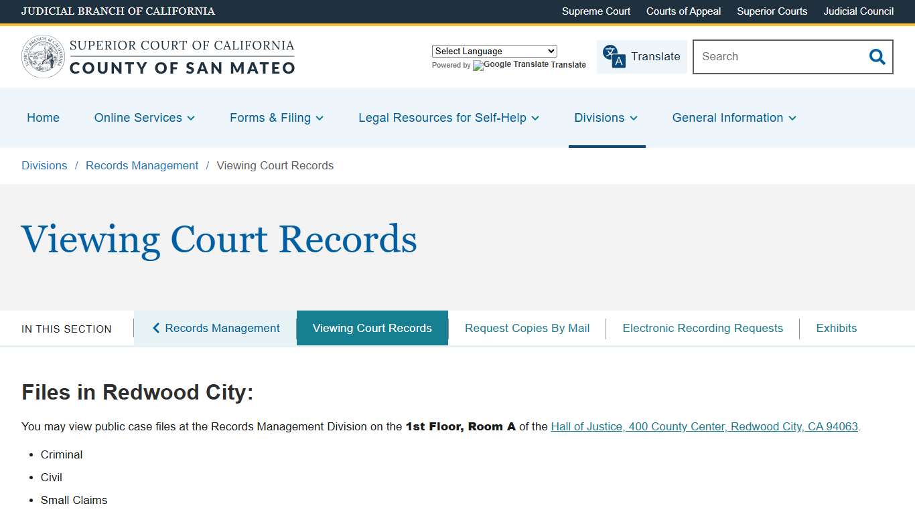Viewport: 915px width, 514px height.
Task: Go to the Home menu item
Action: (43, 118)
